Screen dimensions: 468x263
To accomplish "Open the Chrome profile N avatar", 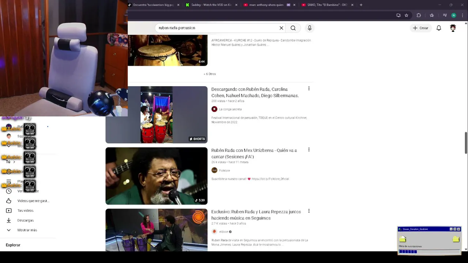I will pyautogui.click(x=454, y=15).
